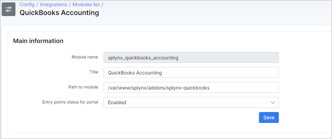Open the Config breadcrumb link
This screenshot has height=139, width=332.
27,4
